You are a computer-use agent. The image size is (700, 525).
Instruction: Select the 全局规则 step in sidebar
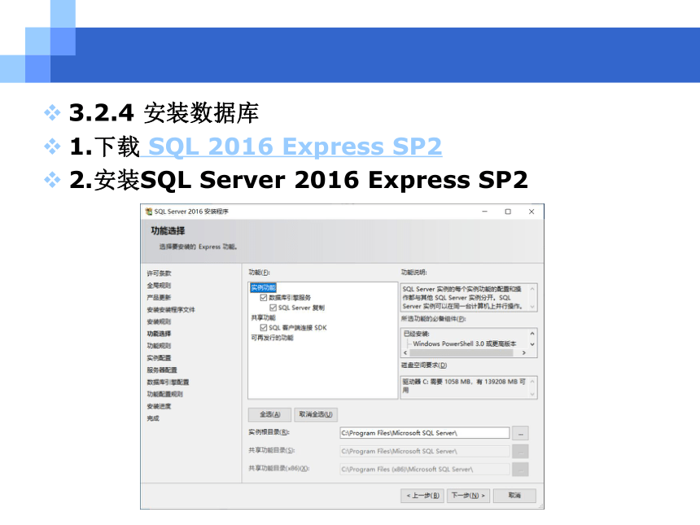(x=159, y=285)
